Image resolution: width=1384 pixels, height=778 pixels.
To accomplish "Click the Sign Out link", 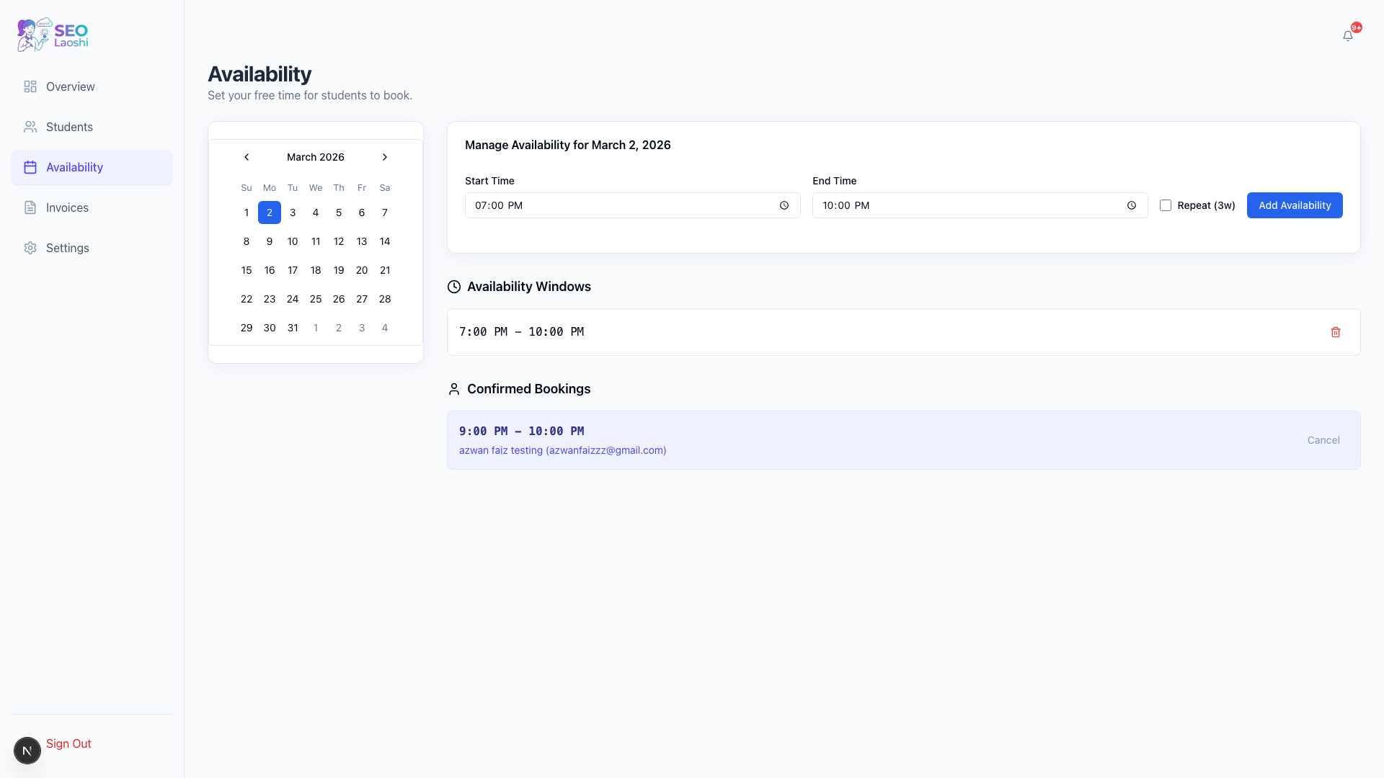I will pos(68,743).
